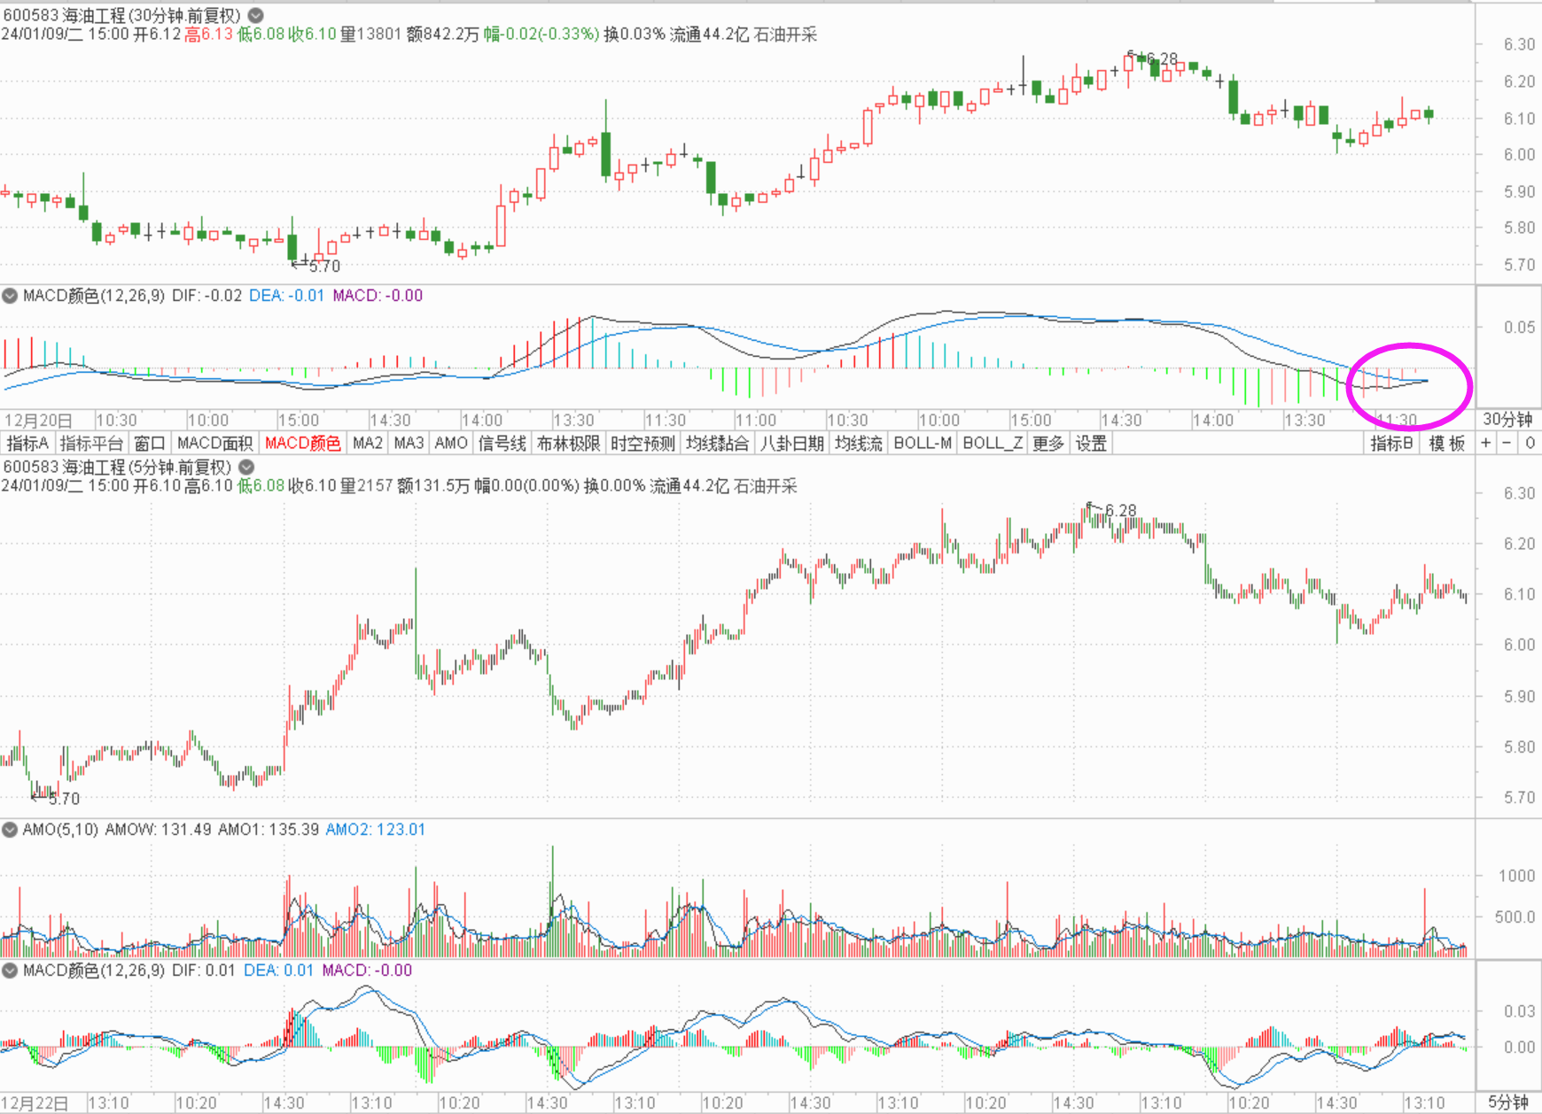This screenshot has width=1542, height=1114.
Task: Open the 设置 settings button
Action: 1091,444
